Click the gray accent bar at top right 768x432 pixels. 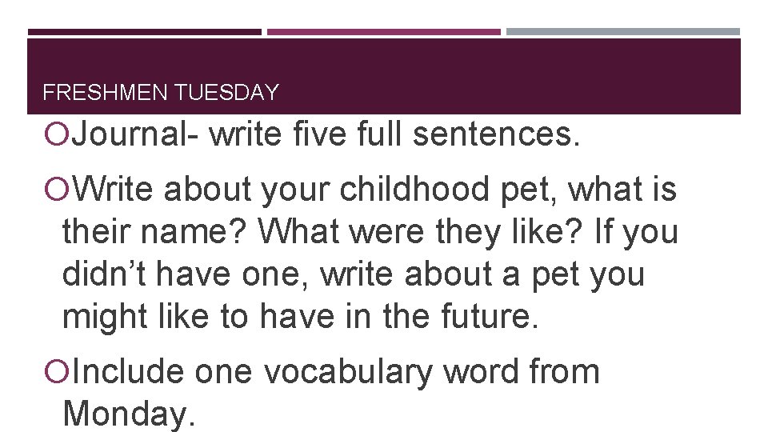[x=623, y=33]
